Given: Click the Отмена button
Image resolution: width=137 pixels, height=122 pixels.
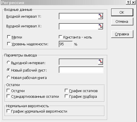Looking at the screenshot, I should tap(122, 22).
